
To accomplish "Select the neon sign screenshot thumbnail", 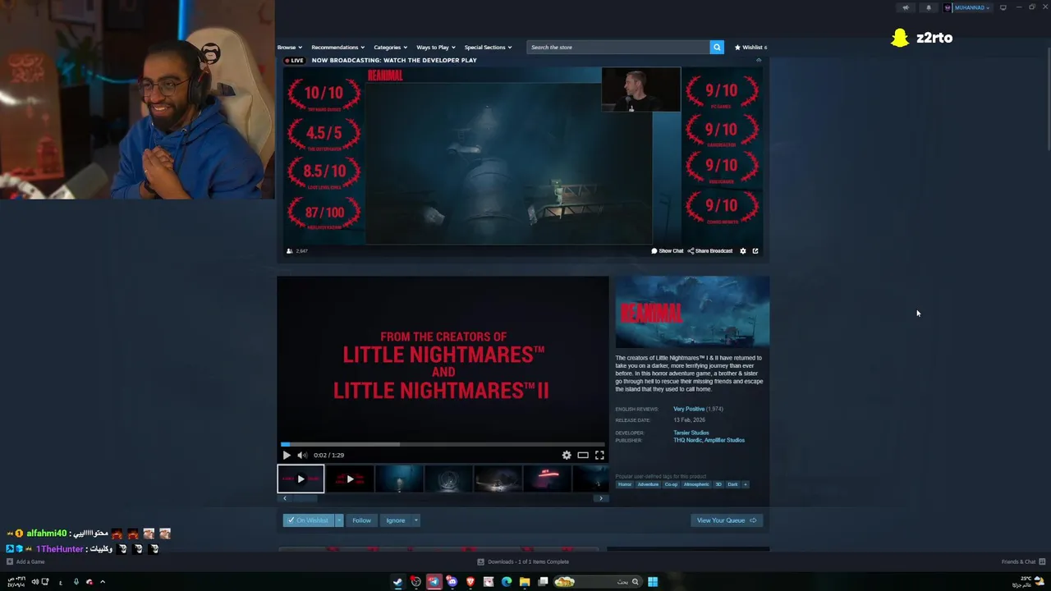I will (x=547, y=479).
